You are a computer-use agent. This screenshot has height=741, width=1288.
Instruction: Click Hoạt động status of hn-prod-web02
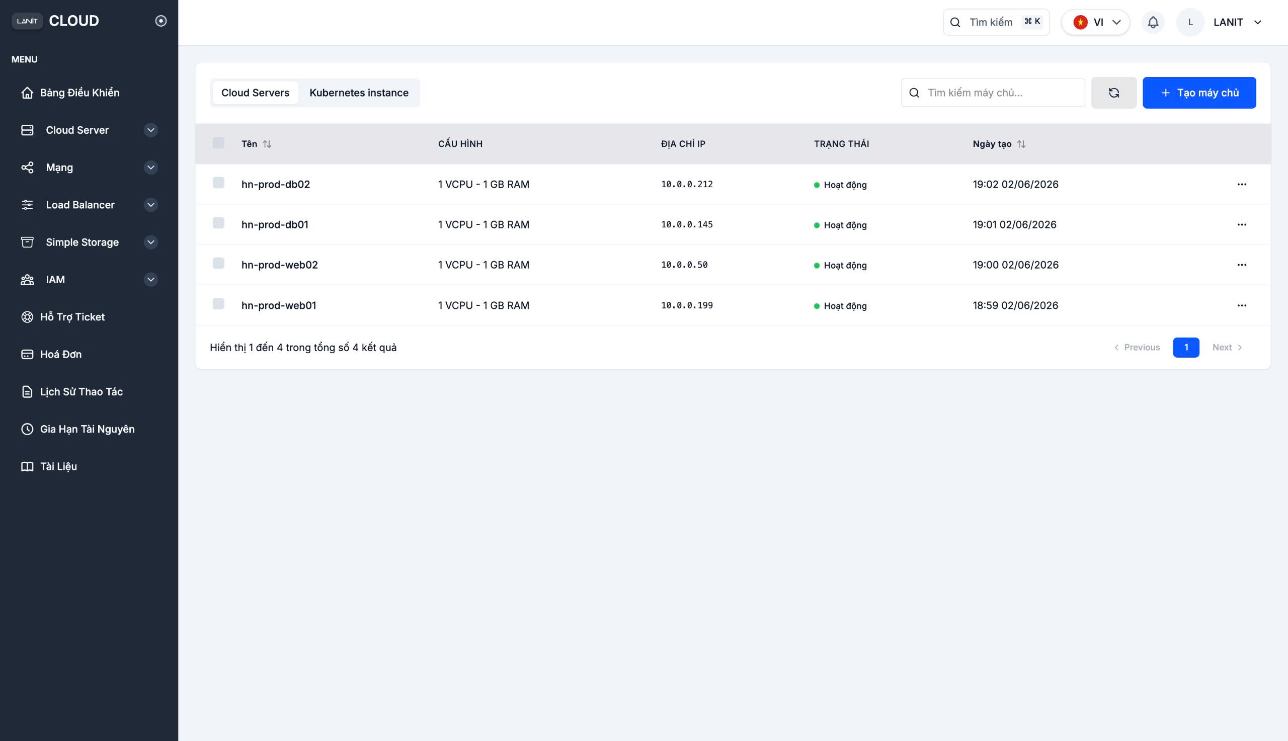click(x=840, y=266)
